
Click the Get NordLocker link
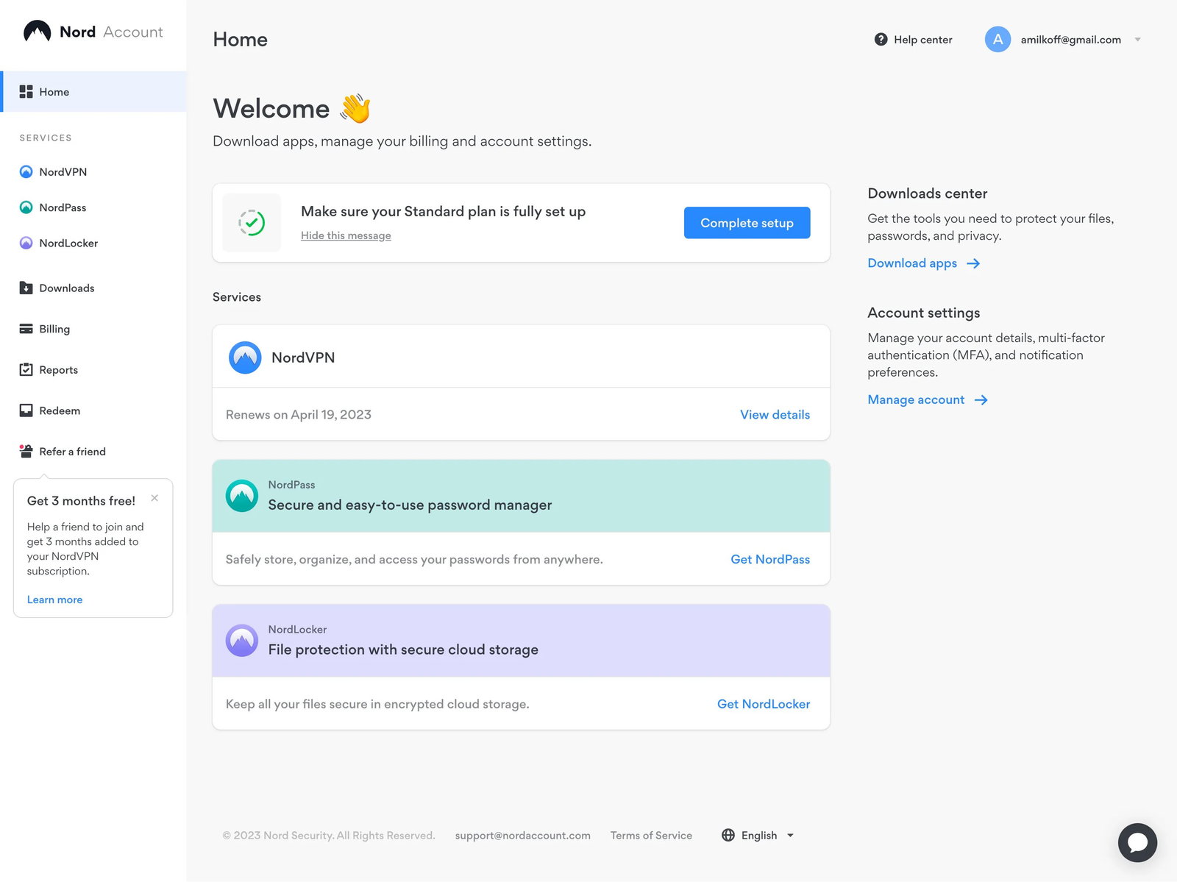(764, 704)
